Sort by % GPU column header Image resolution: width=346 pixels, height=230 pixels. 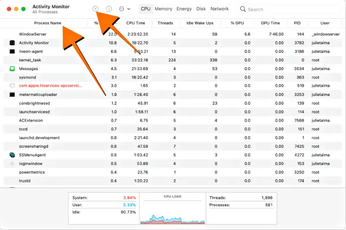[x=237, y=23]
